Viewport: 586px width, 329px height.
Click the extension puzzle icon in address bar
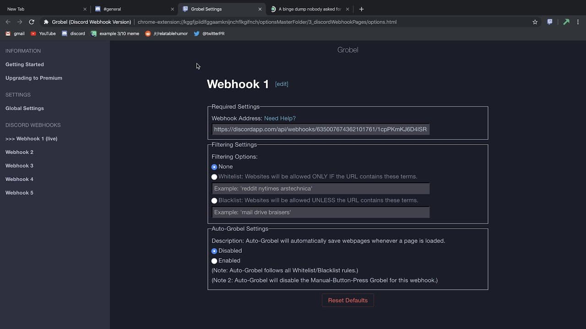(x=46, y=22)
